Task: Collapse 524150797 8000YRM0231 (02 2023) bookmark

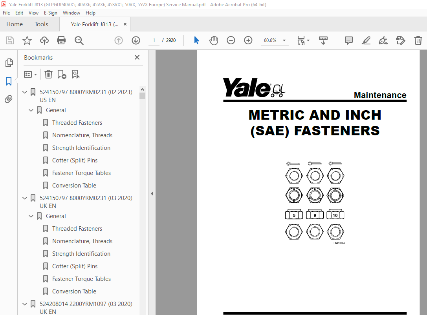Action: [x=25, y=92]
